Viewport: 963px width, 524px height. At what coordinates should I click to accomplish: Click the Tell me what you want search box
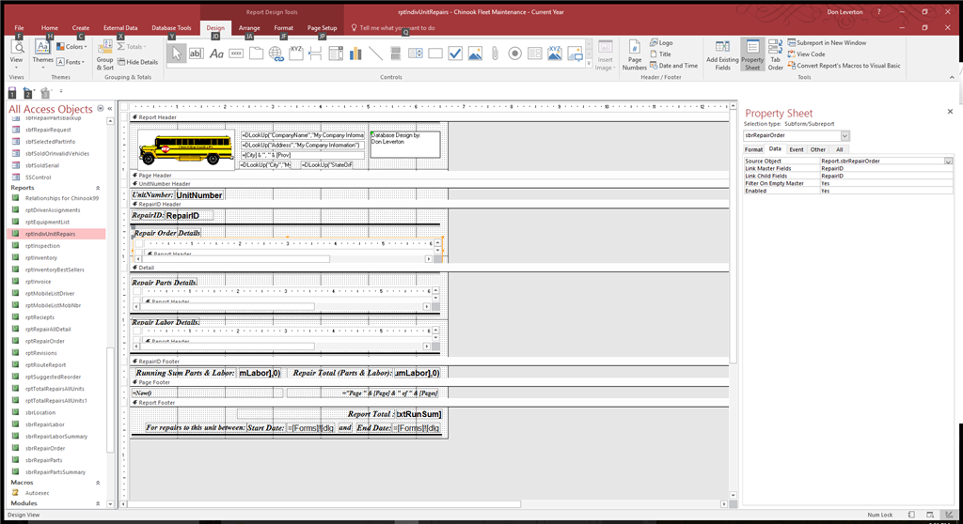click(x=398, y=27)
